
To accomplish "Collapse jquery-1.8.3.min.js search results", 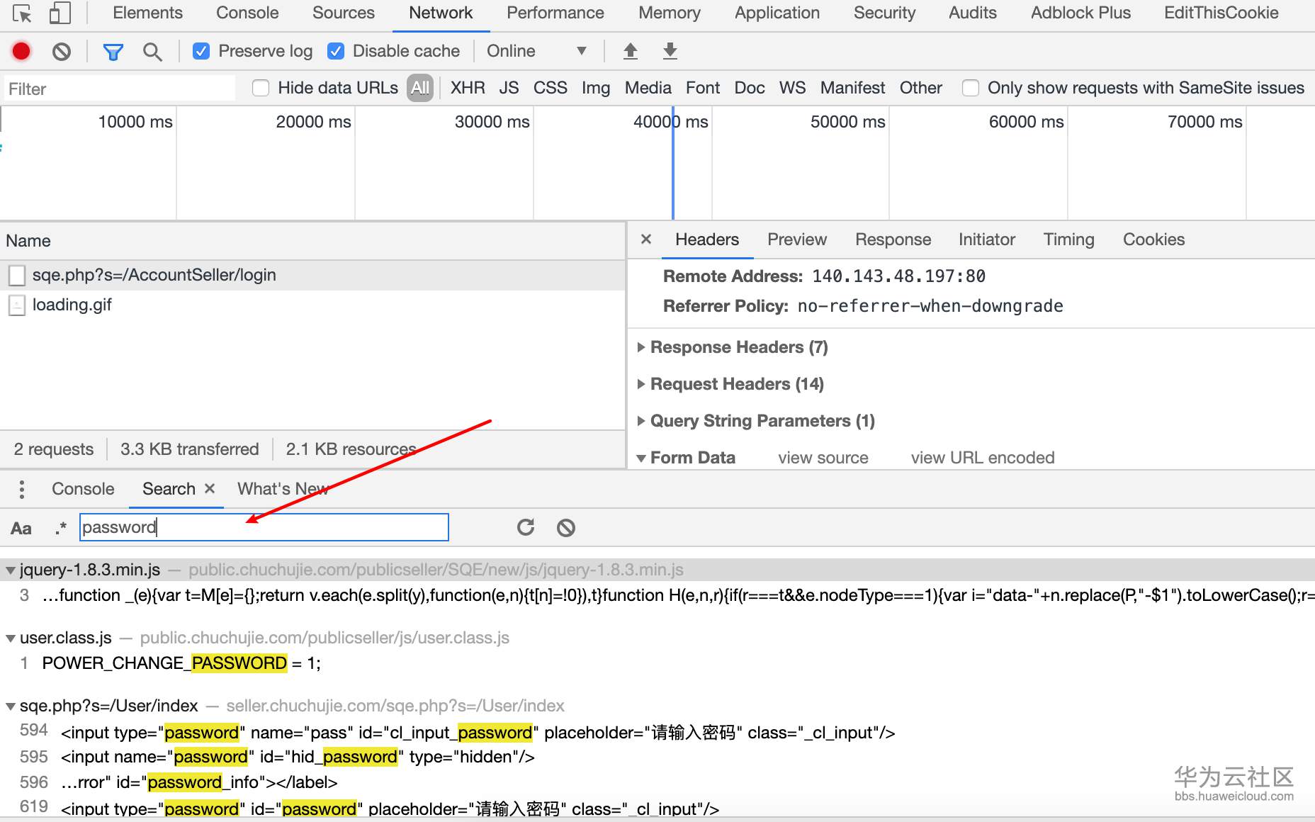I will coord(11,570).
